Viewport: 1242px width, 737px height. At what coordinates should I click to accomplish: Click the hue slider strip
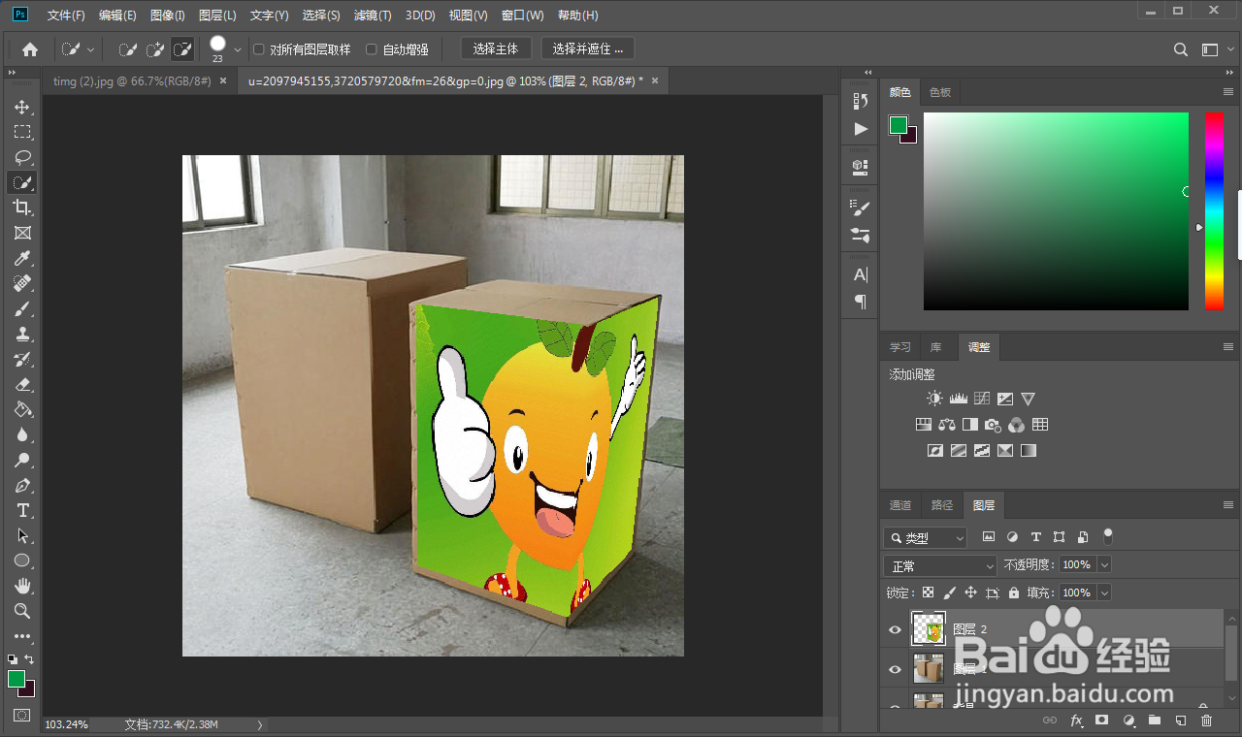point(1214,211)
